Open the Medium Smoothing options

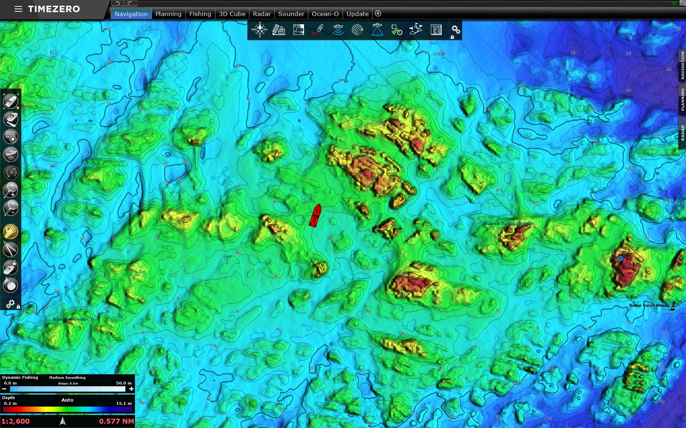(67, 377)
